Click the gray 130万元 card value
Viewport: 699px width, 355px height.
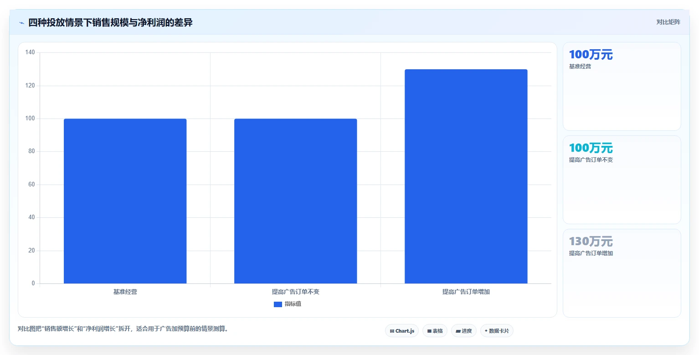tap(591, 242)
